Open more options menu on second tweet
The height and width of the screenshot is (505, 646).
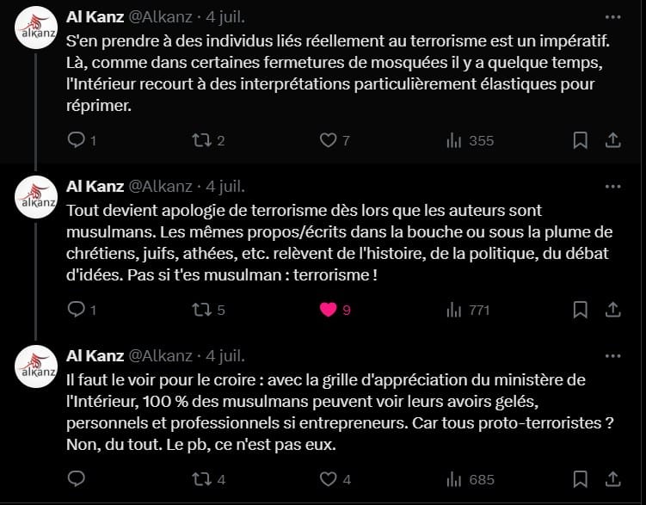point(613,187)
